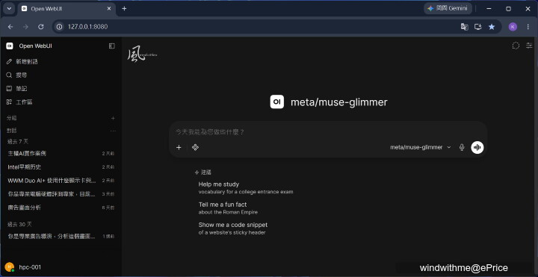Image resolution: width=538 pixels, height=277 pixels.
Task: Click the meta/muse-glimmer heading text
Action: pos(339,102)
